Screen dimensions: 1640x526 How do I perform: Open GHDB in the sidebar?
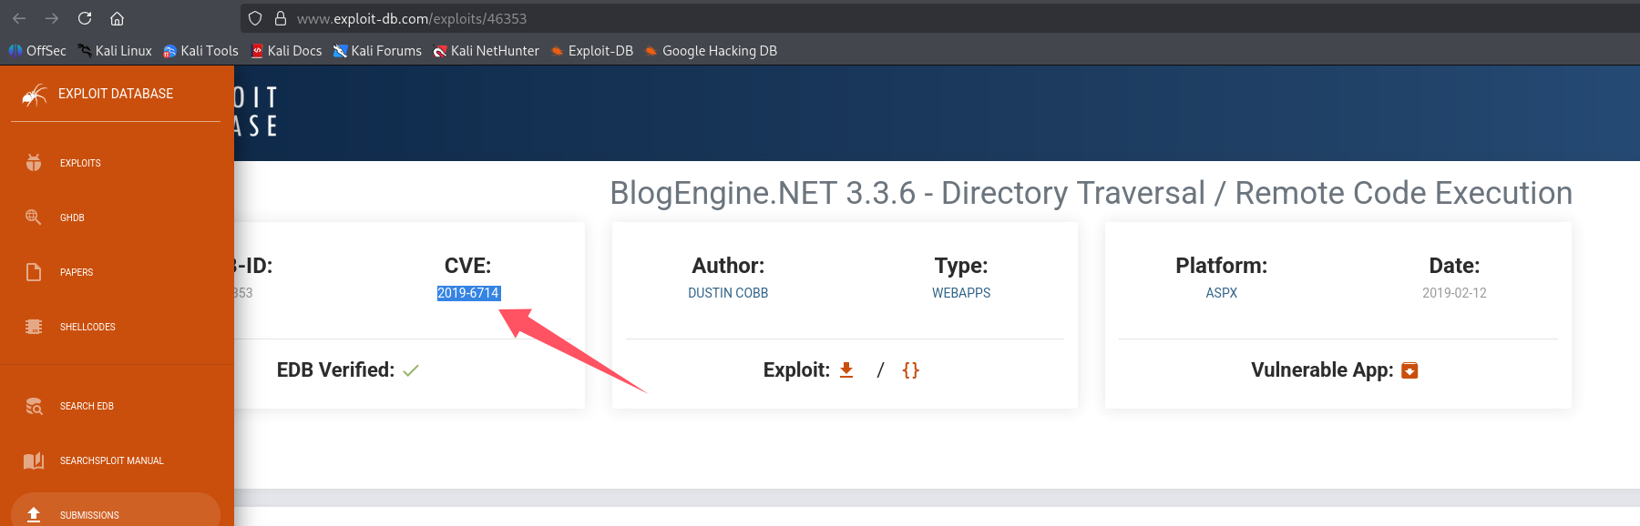click(x=72, y=217)
